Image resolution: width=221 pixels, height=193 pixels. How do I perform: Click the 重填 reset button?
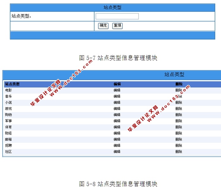(x=117, y=26)
